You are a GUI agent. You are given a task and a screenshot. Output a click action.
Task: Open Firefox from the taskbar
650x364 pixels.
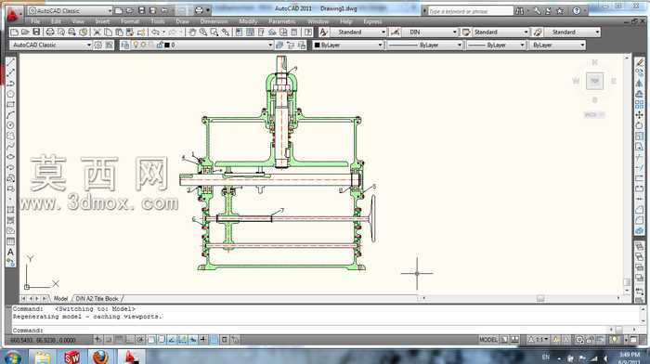100,357
